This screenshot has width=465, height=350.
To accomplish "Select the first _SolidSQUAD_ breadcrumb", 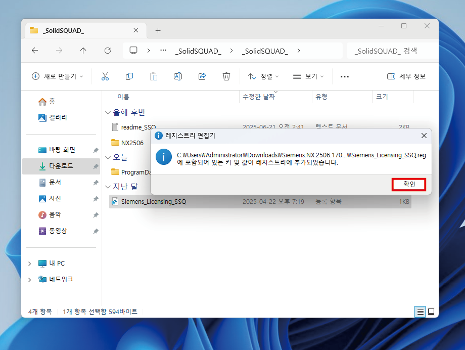I will coord(198,51).
